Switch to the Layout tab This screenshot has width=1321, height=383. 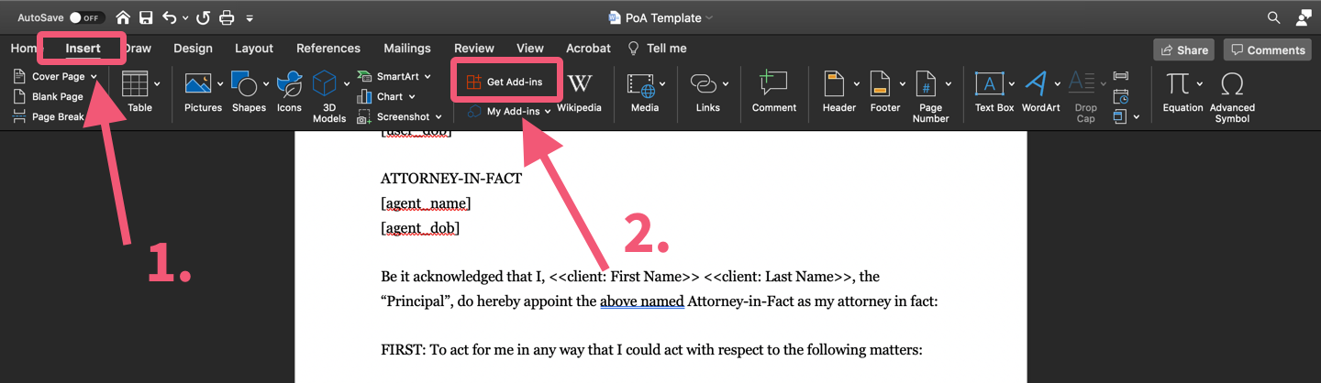[x=254, y=49]
